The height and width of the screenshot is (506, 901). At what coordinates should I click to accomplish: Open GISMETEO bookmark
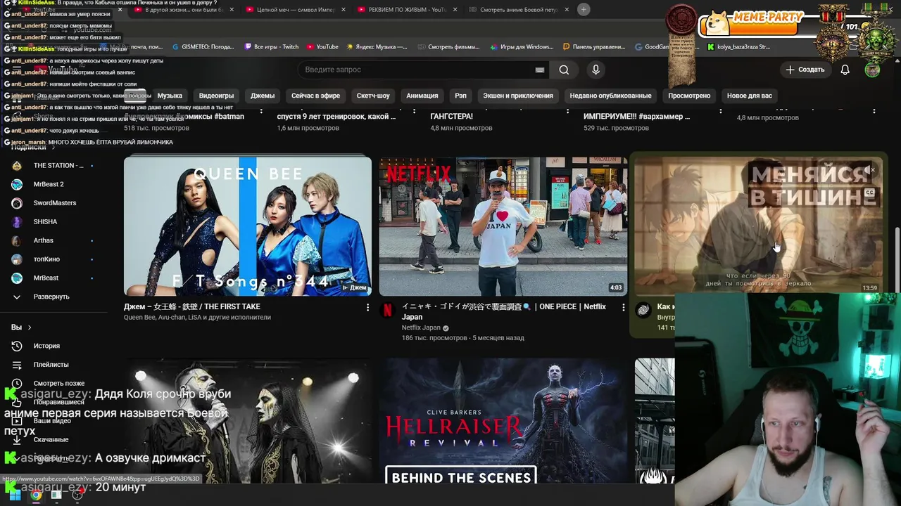[x=203, y=47]
